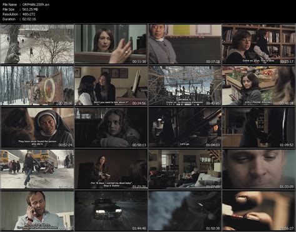The image size is (296, 232).
Task: Click the 'Duration' label
Action: [9, 19]
